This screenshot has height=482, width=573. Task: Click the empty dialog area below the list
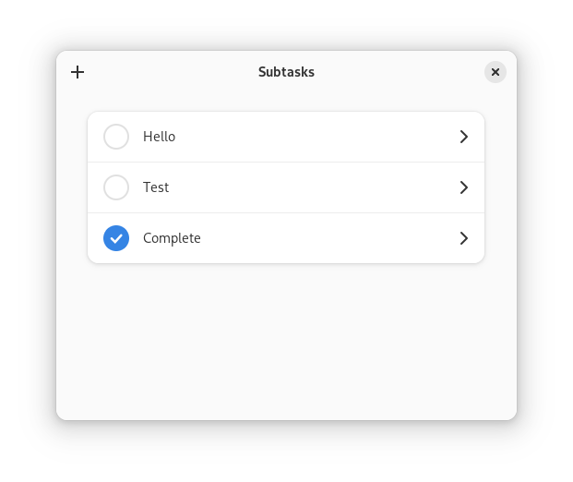286,340
